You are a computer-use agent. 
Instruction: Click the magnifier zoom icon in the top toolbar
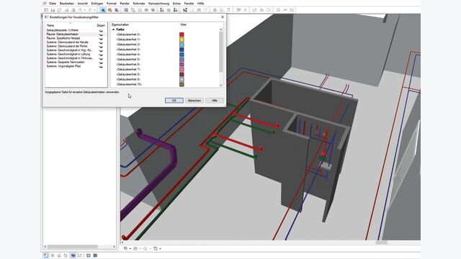[126, 10]
